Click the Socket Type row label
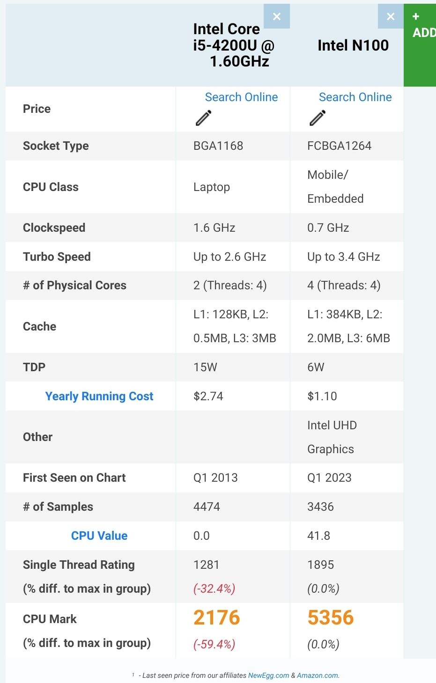The height and width of the screenshot is (683, 436). tap(56, 146)
